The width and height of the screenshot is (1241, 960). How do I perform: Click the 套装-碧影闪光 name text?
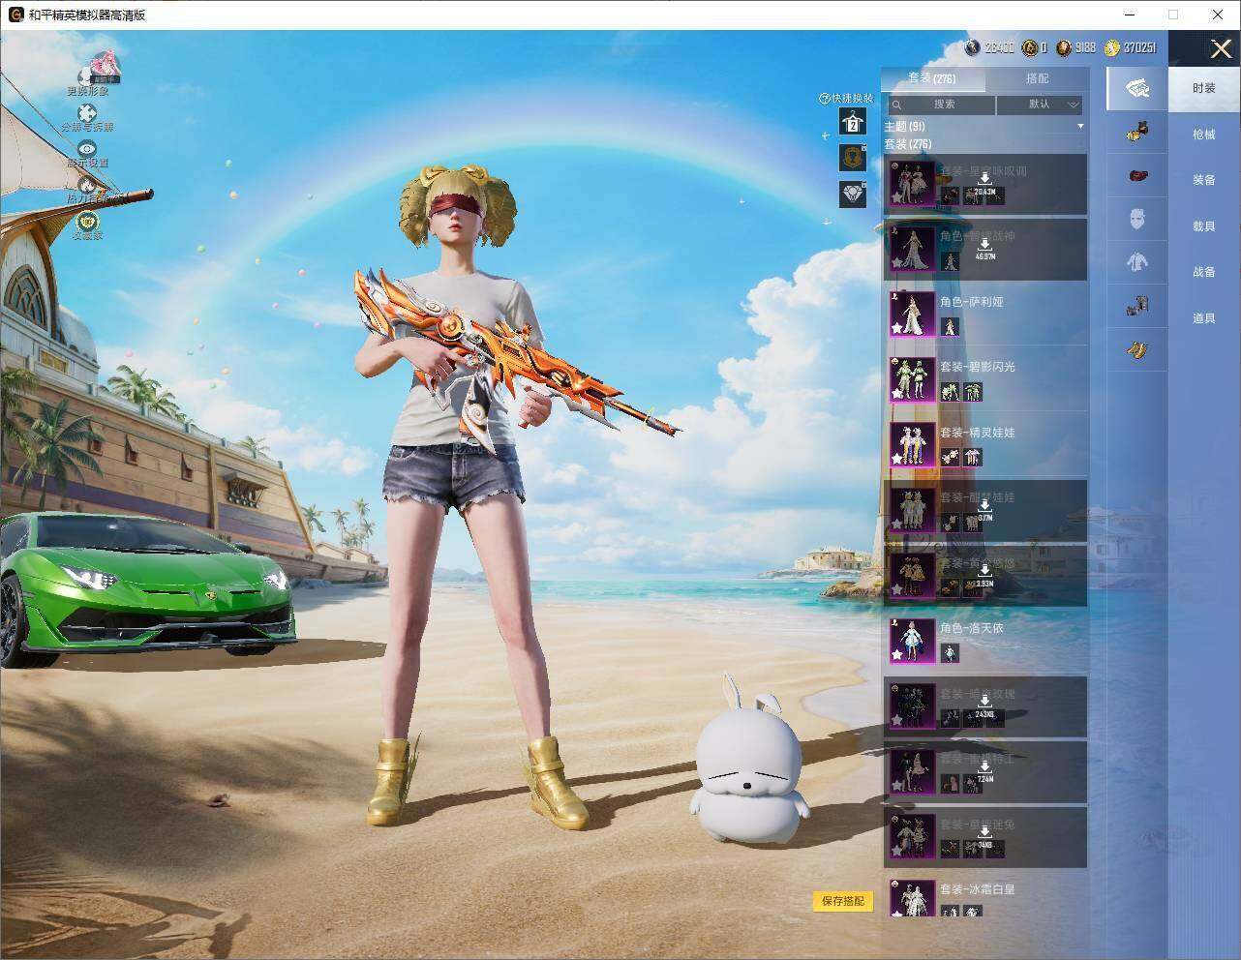click(x=978, y=367)
